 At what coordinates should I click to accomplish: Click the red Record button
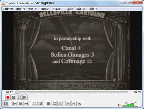coord(8,97)
